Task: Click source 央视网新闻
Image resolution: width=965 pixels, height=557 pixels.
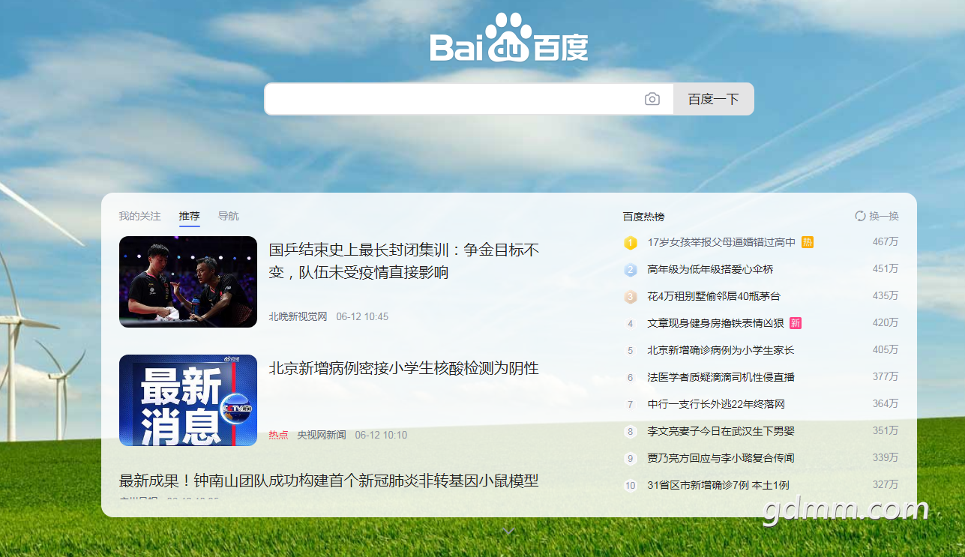Action: (x=322, y=435)
